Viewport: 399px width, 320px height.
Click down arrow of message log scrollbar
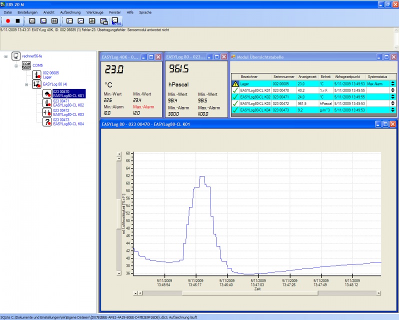point(396,47)
